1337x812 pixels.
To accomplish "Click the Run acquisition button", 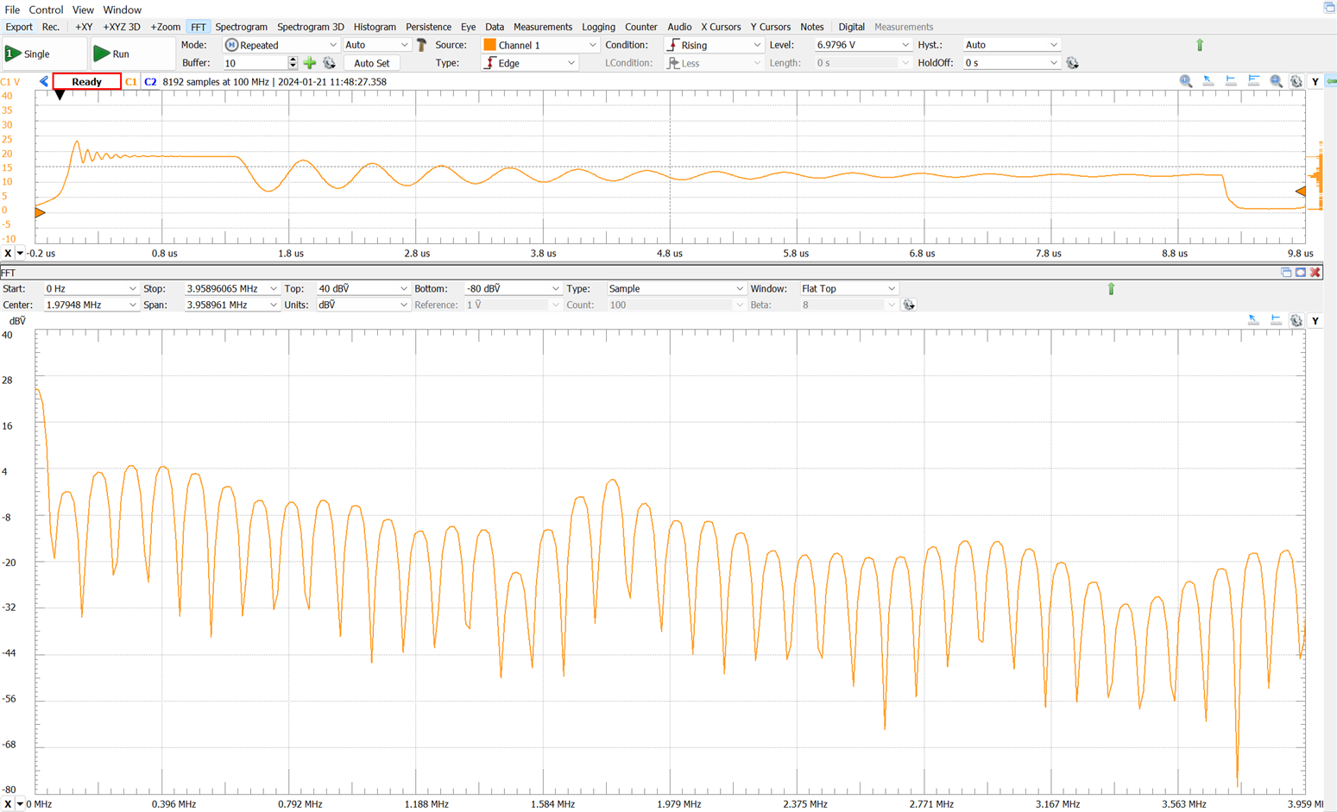I will point(133,54).
